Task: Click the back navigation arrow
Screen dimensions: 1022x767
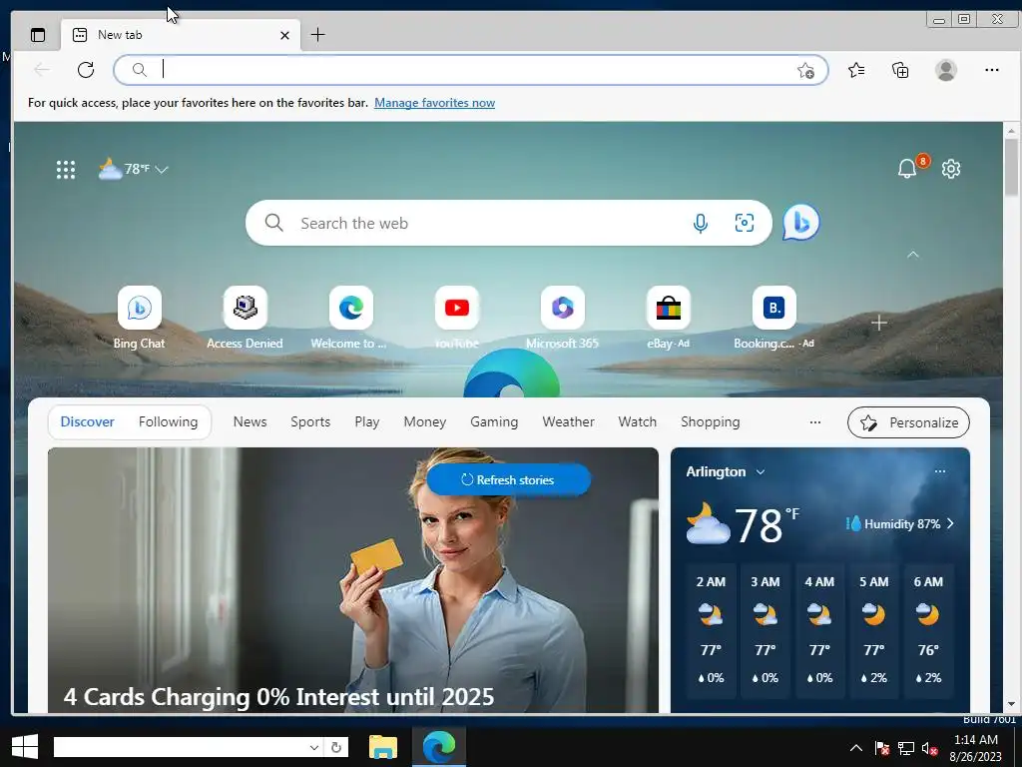Action: tap(42, 70)
